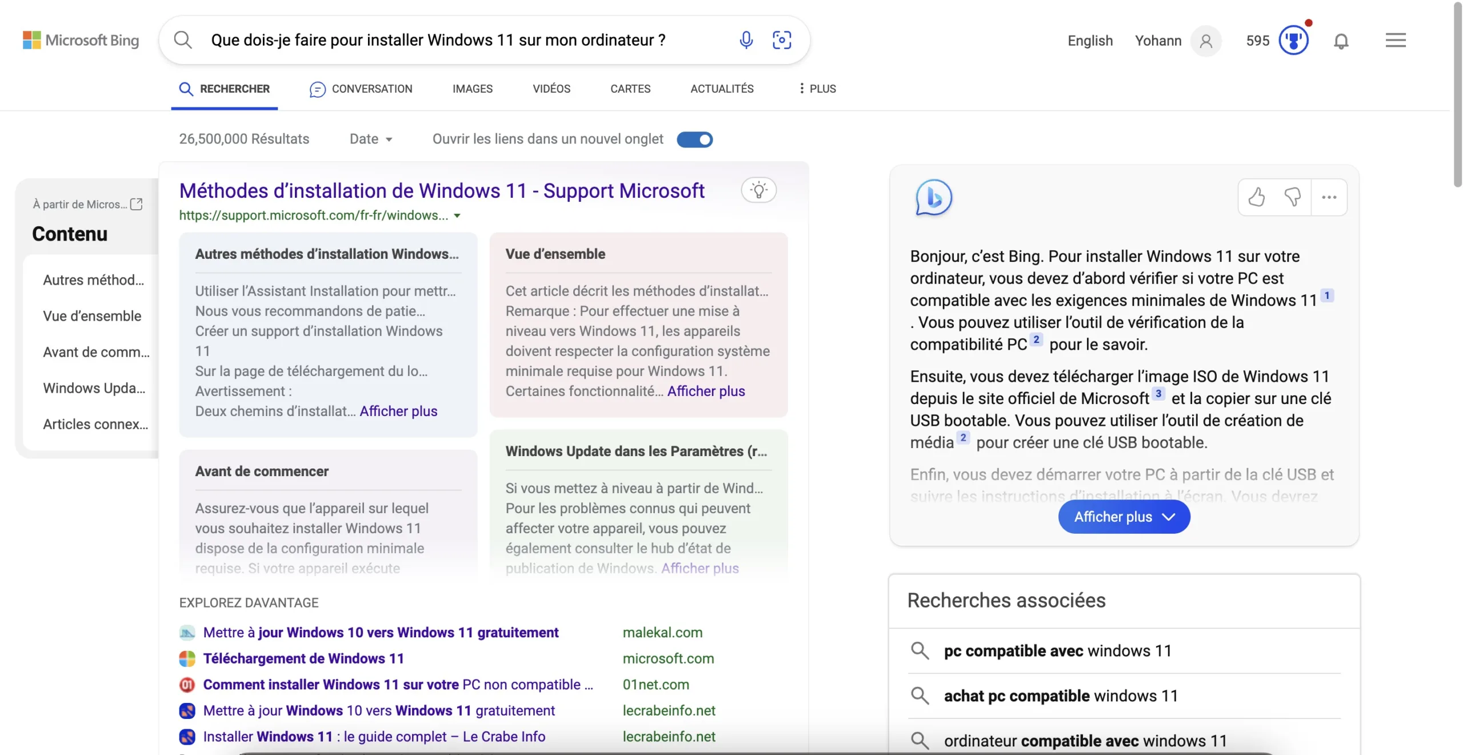Viewport: 1463px width, 755px height.
Task: Click 595 rewards points count
Action: pos(1257,41)
